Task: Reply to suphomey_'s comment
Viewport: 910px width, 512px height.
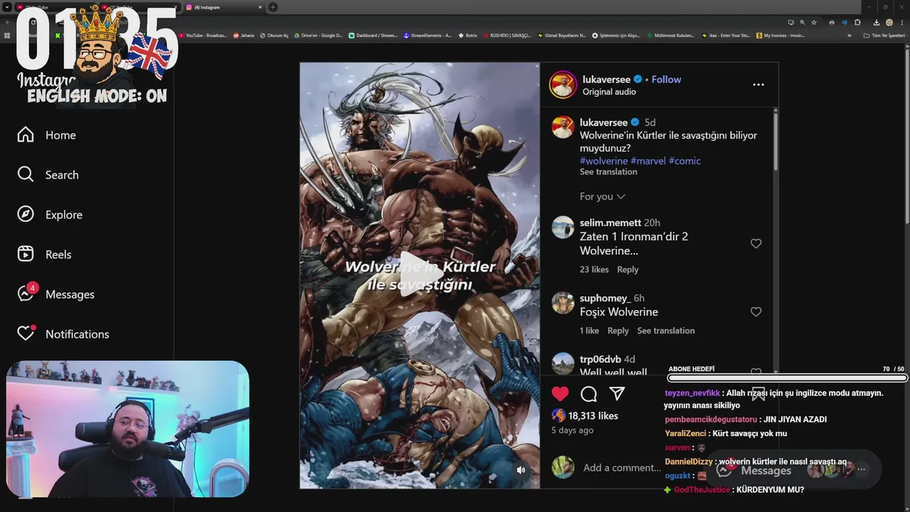Action: [x=618, y=331]
